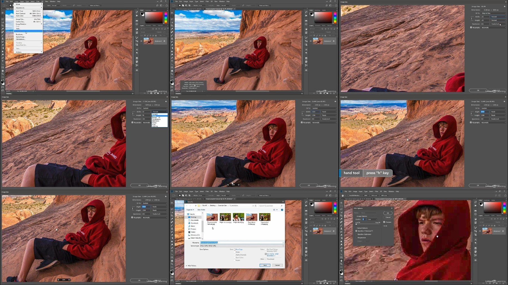Screen dimensions: 508x285
Task: Check As a Copy in Save As dialog
Action: [235, 249]
